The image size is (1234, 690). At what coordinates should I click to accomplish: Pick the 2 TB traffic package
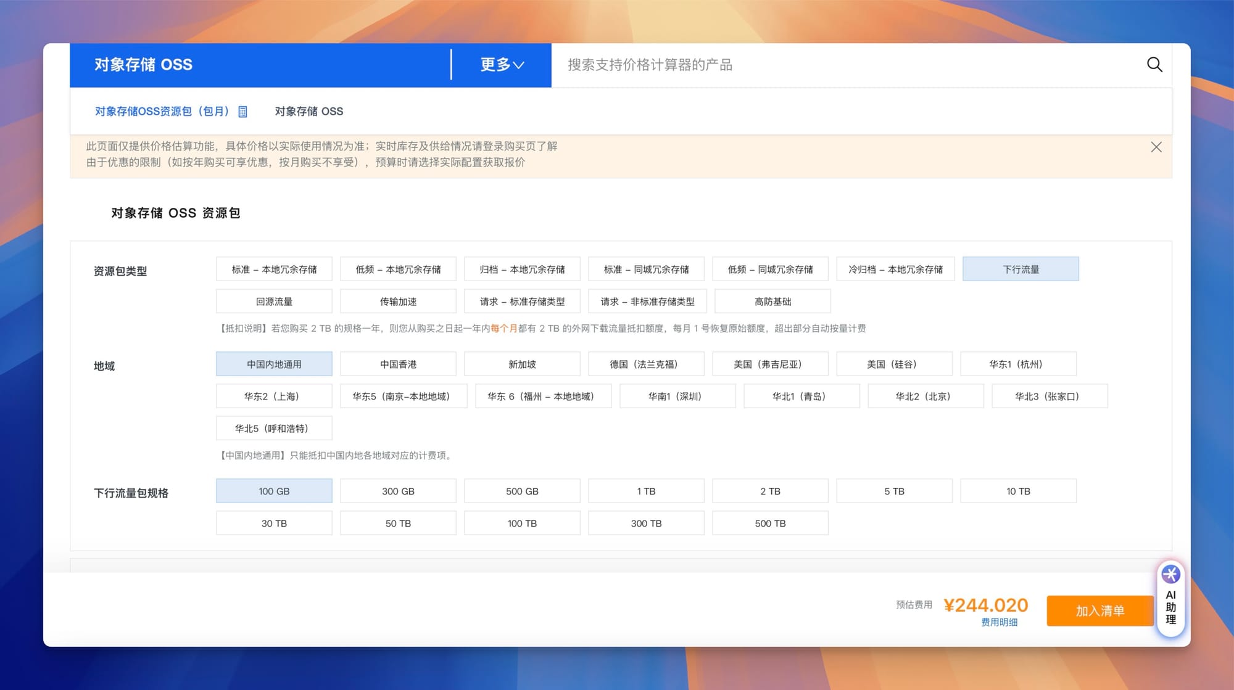point(770,491)
